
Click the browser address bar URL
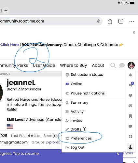tap(22, 21)
